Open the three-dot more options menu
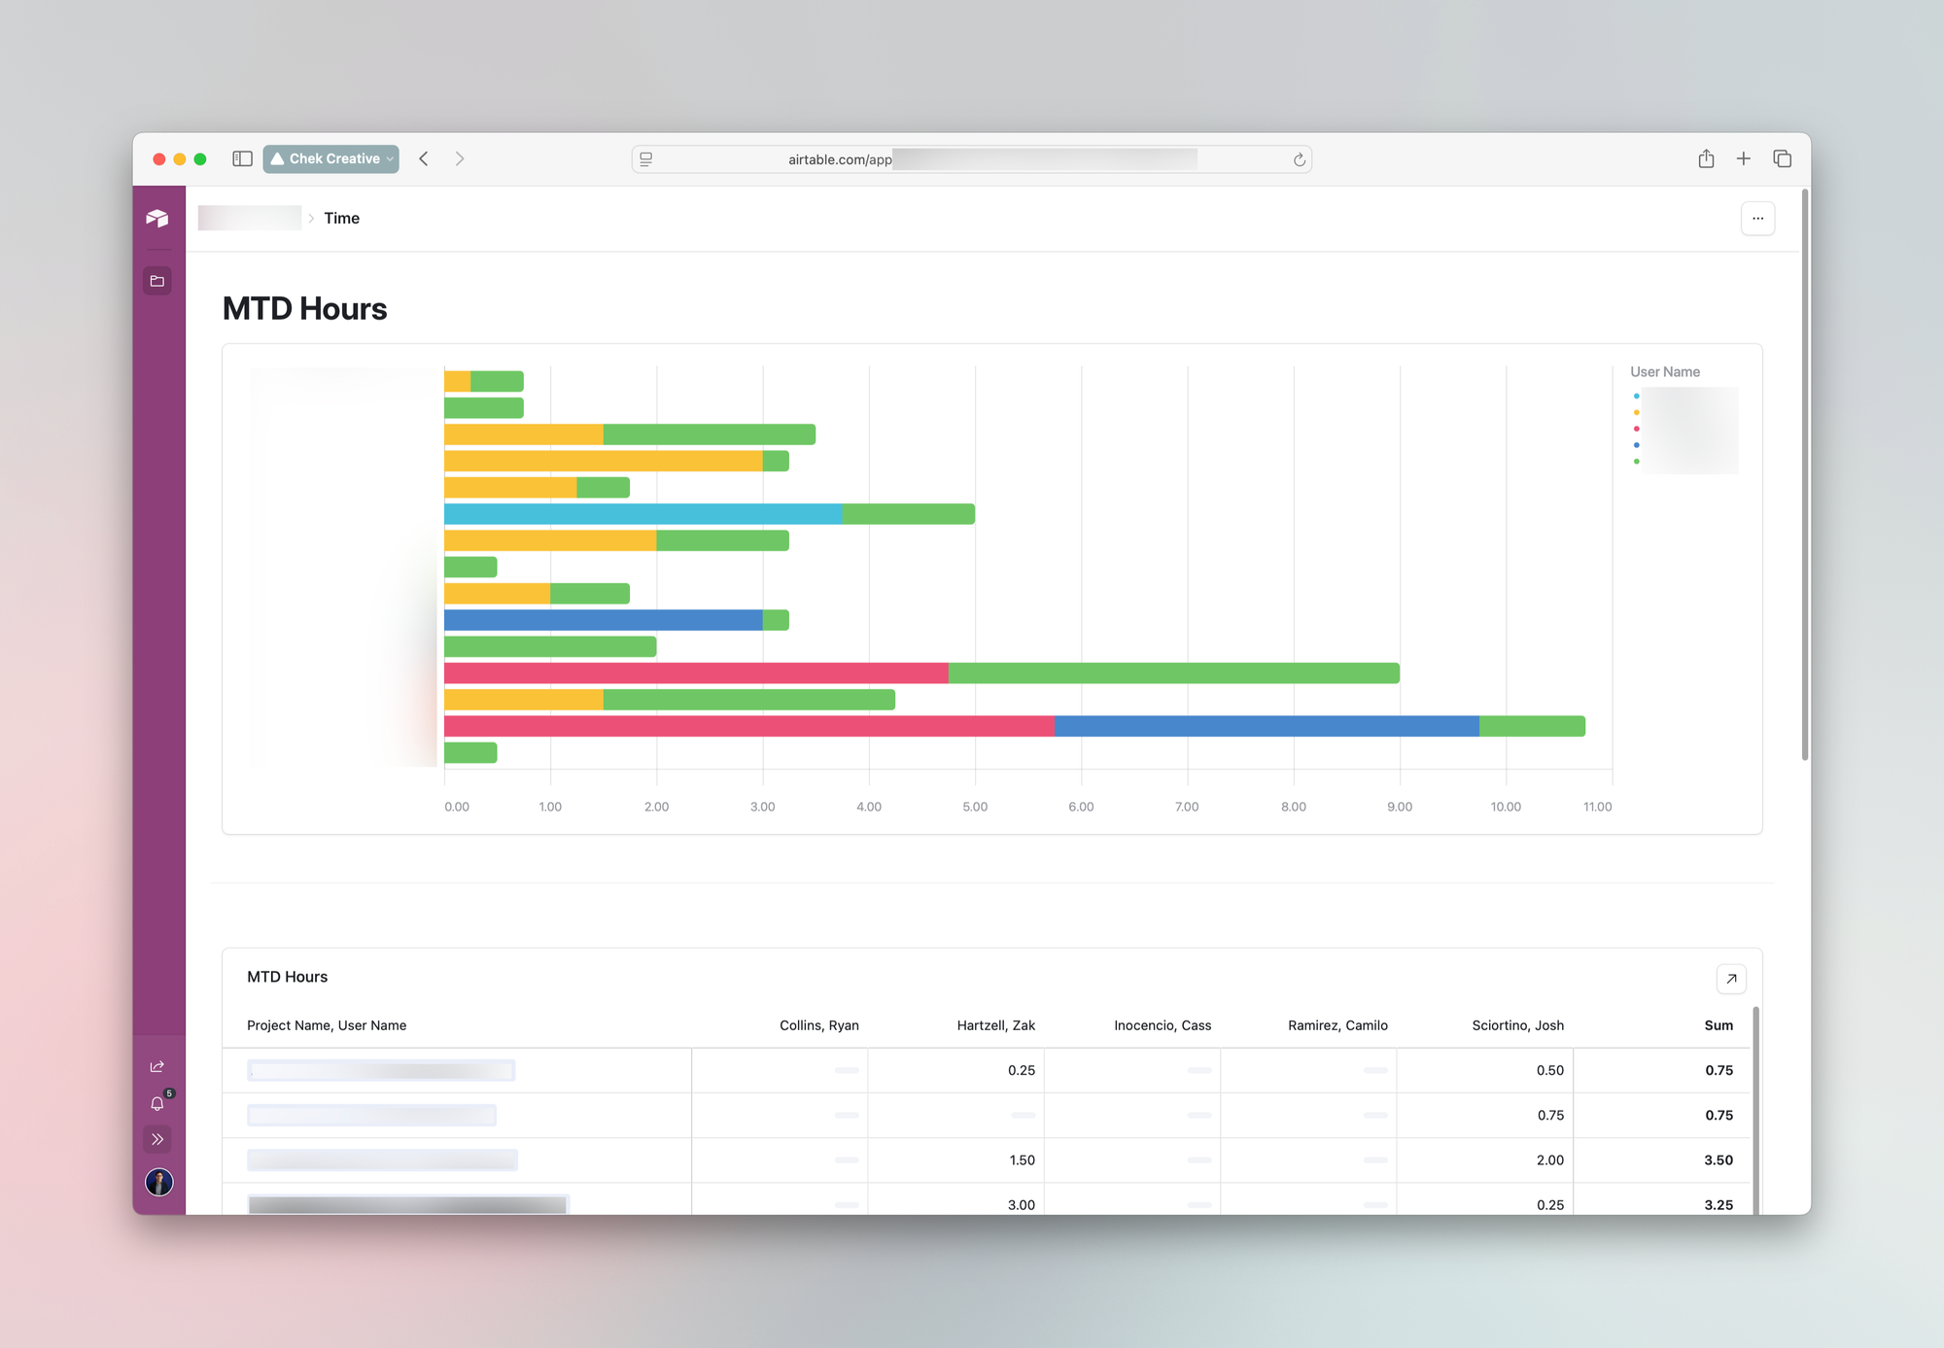 point(1757,219)
